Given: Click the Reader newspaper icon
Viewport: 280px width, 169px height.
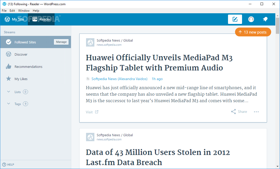Looking at the screenshot, I should coord(35,19).
